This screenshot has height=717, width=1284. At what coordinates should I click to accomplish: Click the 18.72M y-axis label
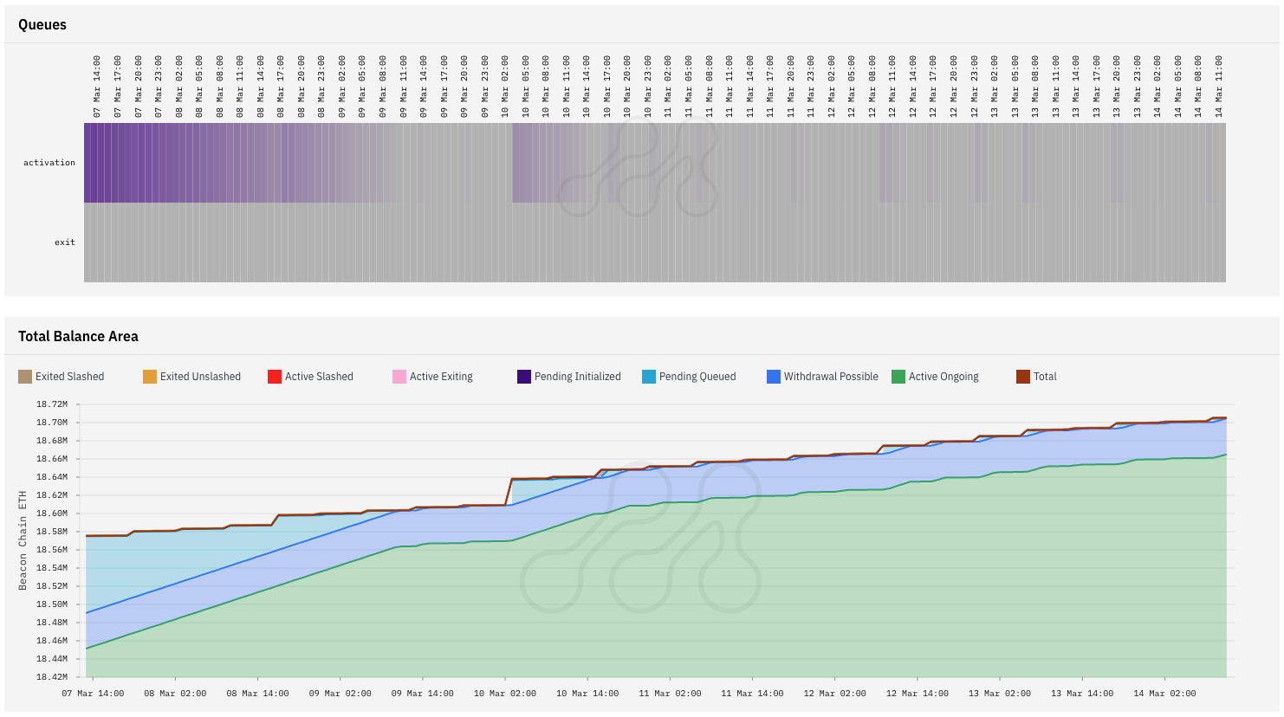[52, 404]
